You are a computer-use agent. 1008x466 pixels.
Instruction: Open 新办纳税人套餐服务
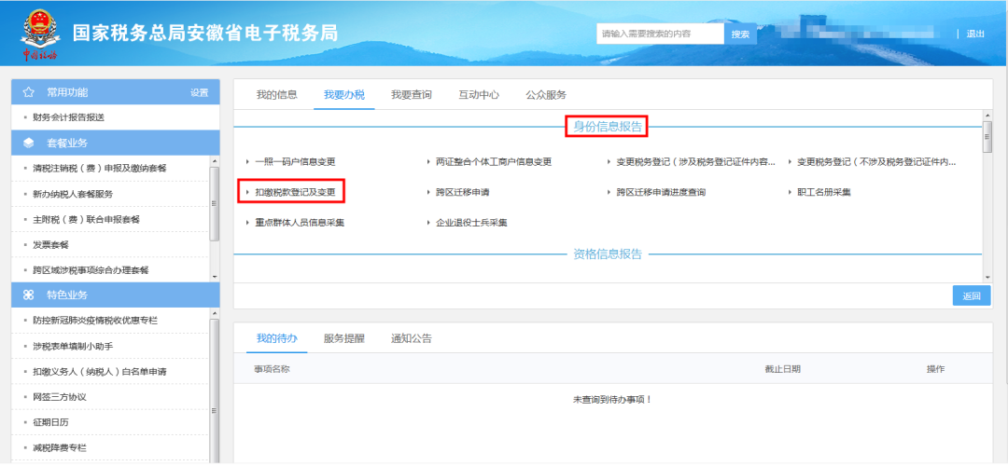pyautogui.click(x=73, y=194)
